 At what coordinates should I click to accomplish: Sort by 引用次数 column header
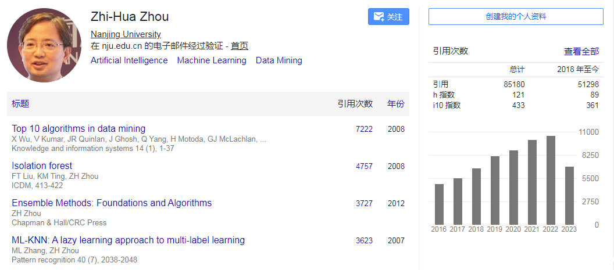[355, 104]
